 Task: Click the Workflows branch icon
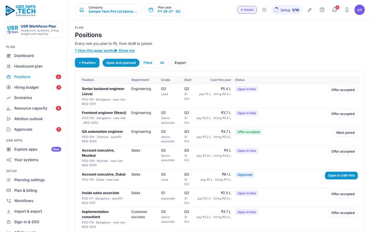coord(9,201)
